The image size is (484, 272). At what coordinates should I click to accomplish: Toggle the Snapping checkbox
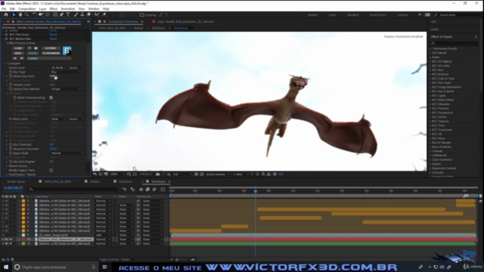(x=141, y=15)
